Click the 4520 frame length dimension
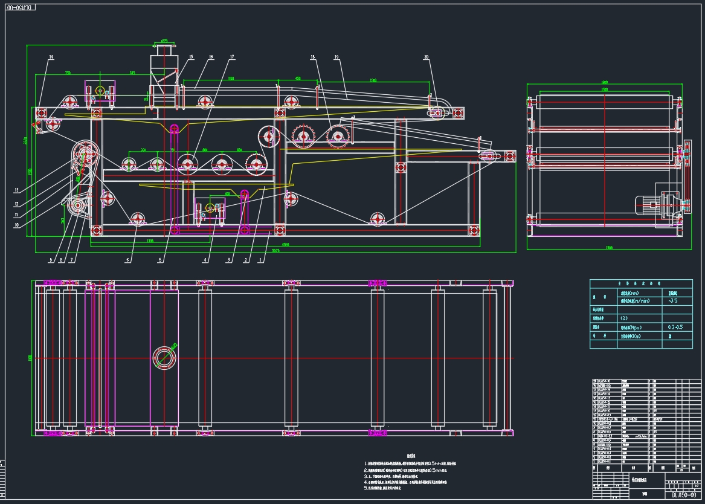 285,245
